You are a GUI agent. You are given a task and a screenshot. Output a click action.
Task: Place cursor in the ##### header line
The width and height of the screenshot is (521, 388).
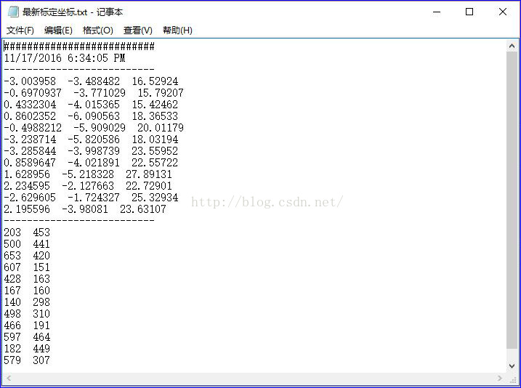pyautogui.click(x=79, y=47)
